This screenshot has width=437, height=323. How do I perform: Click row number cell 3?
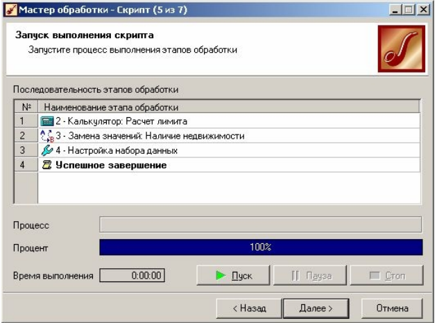[x=26, y=150]
